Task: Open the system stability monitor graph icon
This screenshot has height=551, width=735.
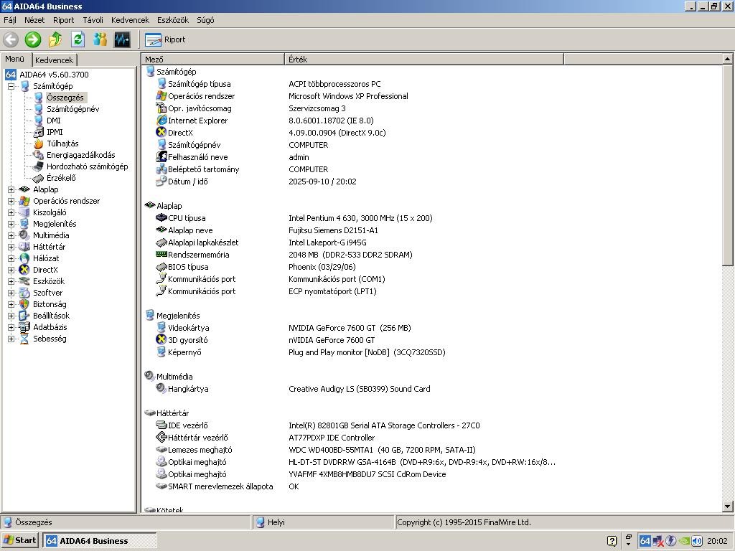Action: tap(122, 40)
